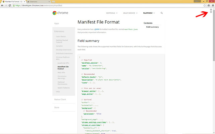The height and width of the screenshot is (134, 215).
Task: Switch to the Extensions browser tab
Action: pos(39,2)
